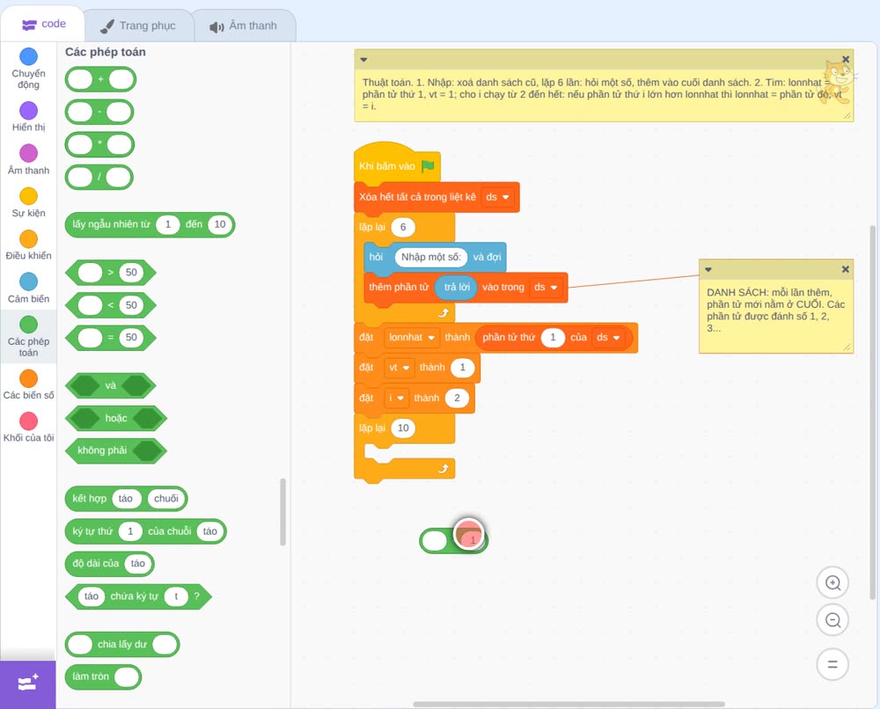
Task: Reset workspace zoom to default
Action: click(x=832, y=664)
